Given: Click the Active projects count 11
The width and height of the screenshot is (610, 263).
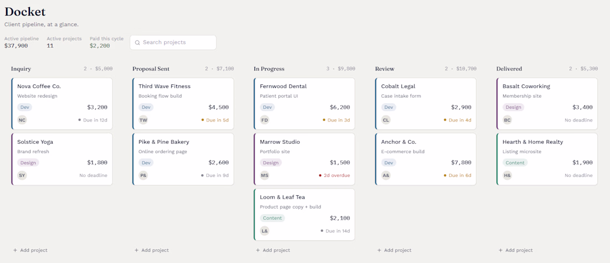Looking at the screenshot, I should [x=50, y=46].
